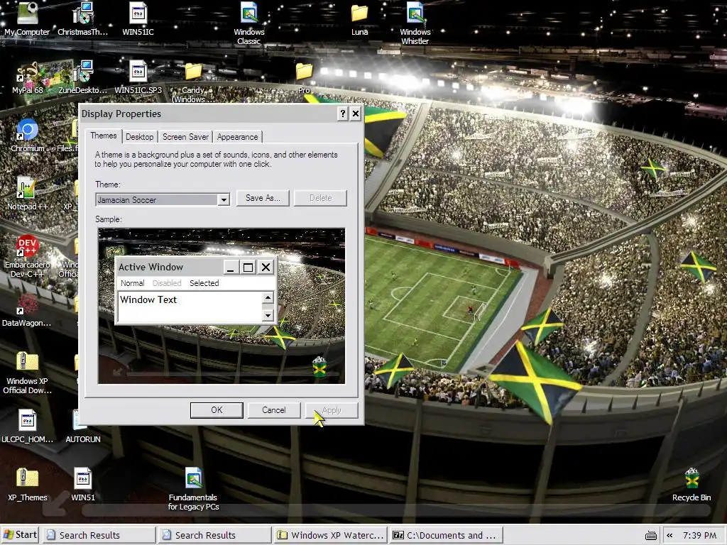Expand hidden tray icons with the chevron
Screen dimensions: 727x545
(x=669, y=535)
